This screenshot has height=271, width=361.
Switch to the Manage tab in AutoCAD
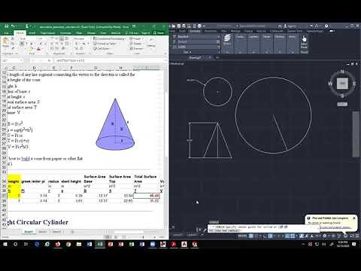coord(235,31)
